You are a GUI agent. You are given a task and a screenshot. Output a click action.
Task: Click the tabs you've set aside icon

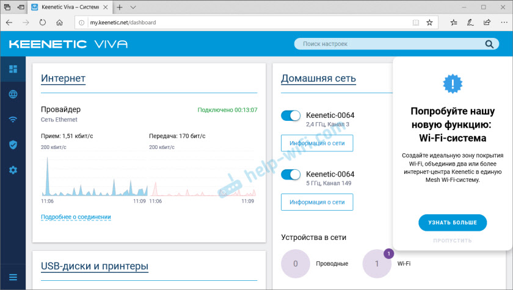7,7
